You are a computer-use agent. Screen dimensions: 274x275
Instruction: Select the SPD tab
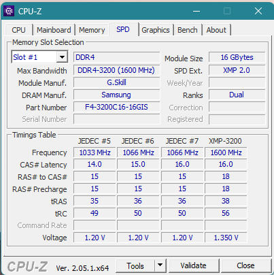pos(123,29)
